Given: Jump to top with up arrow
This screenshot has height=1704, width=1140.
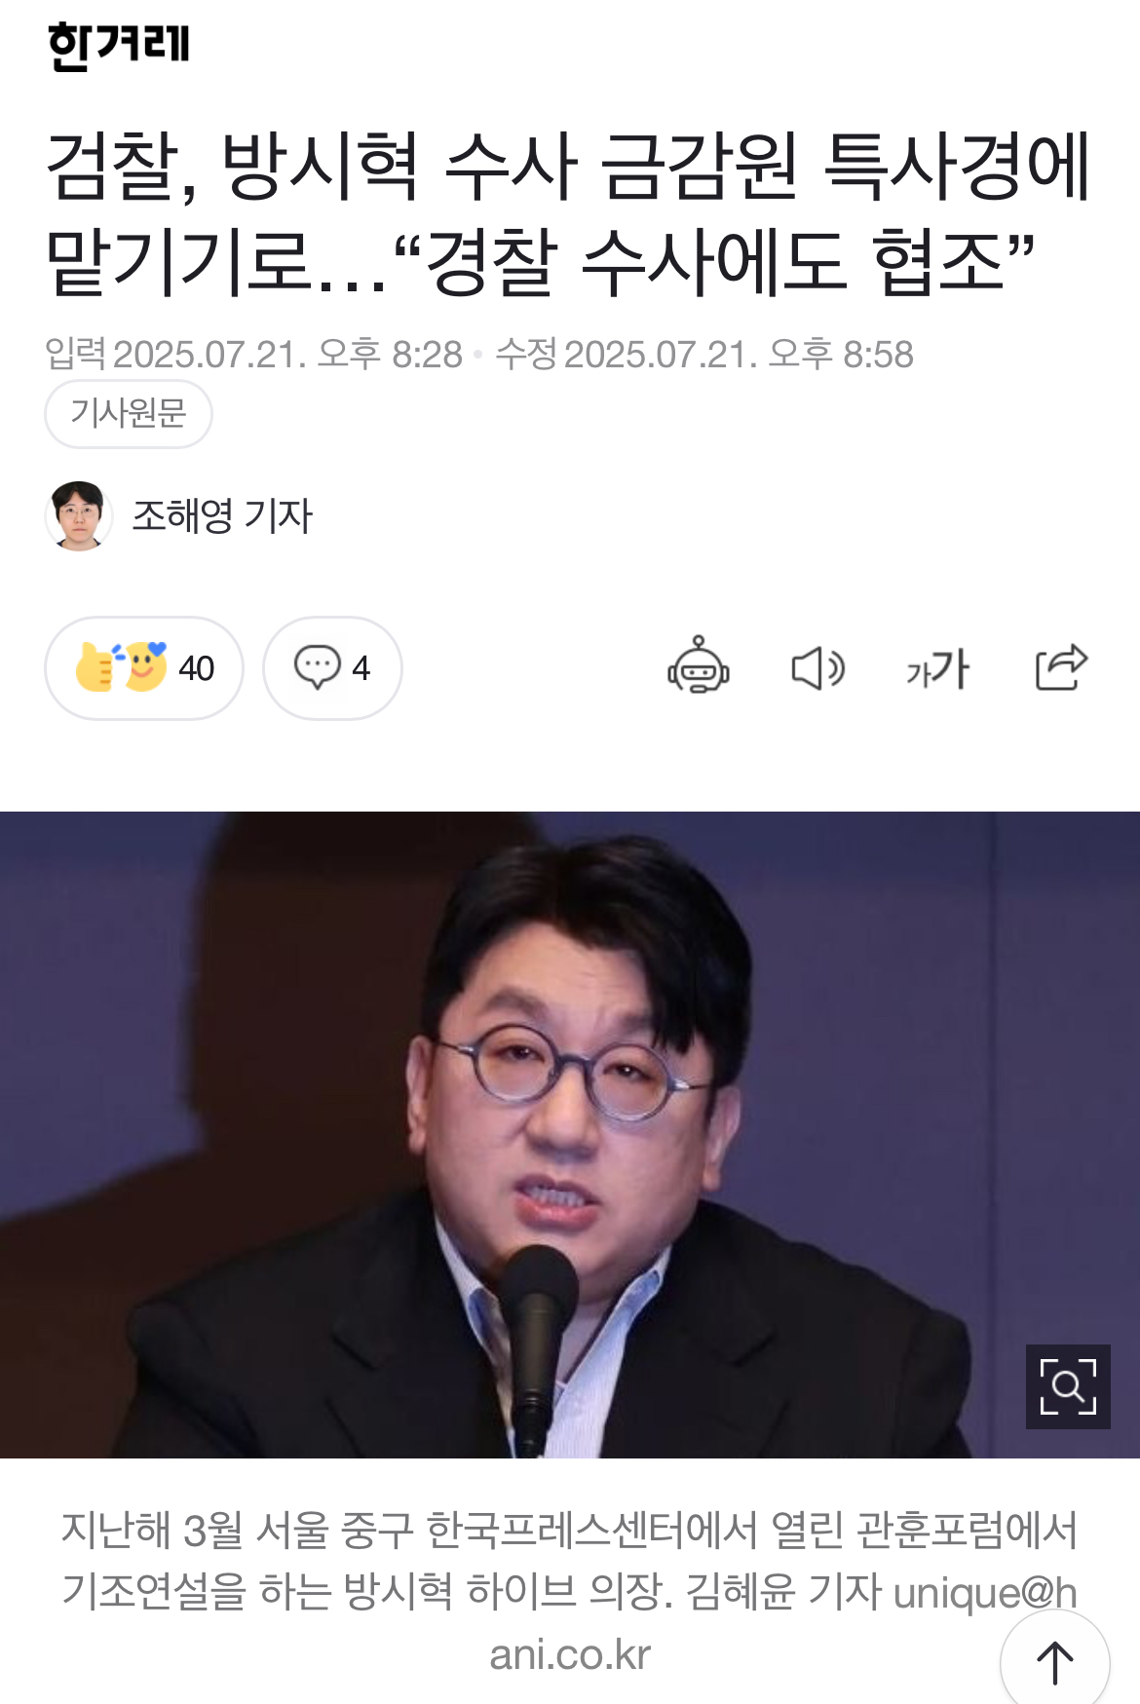Looking at the screenshot, I should click(1054, 1662).
